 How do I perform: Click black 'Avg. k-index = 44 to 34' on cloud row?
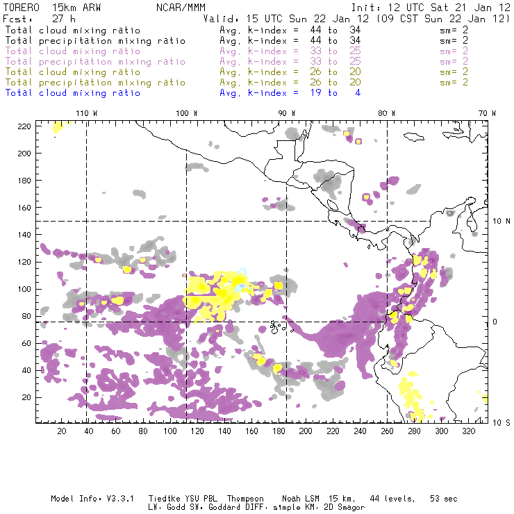click(290, 30)
